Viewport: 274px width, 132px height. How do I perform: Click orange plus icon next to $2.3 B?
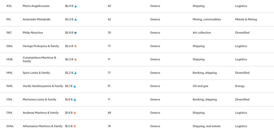(75, 60)
